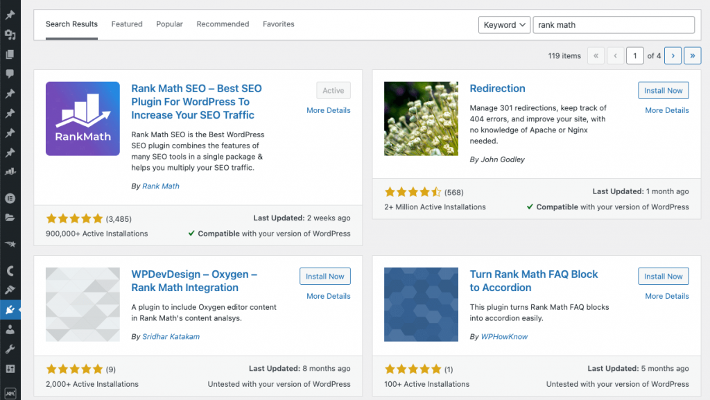Image resolution: width=710 pixels, height=400 pixels.
Task: Click the Active button for Rank Math SEO
Action: click(x=334, y=91)
